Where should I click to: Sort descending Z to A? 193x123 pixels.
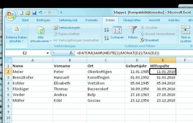click(106, 38)
